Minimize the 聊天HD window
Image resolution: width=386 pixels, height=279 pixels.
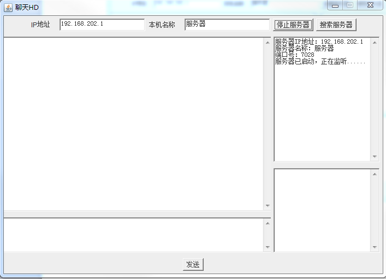tap(335, 5)
